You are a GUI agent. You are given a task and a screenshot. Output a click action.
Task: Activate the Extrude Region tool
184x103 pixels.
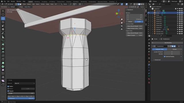(x=3, y=45)
